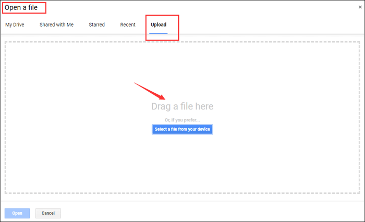
Task: Click the 'Or, if you prefer...' text
Action: point(182,120)
